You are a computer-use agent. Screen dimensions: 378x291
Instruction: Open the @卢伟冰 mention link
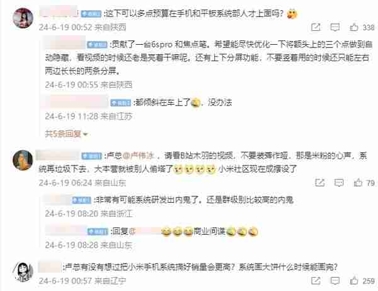tap(139, 155)
